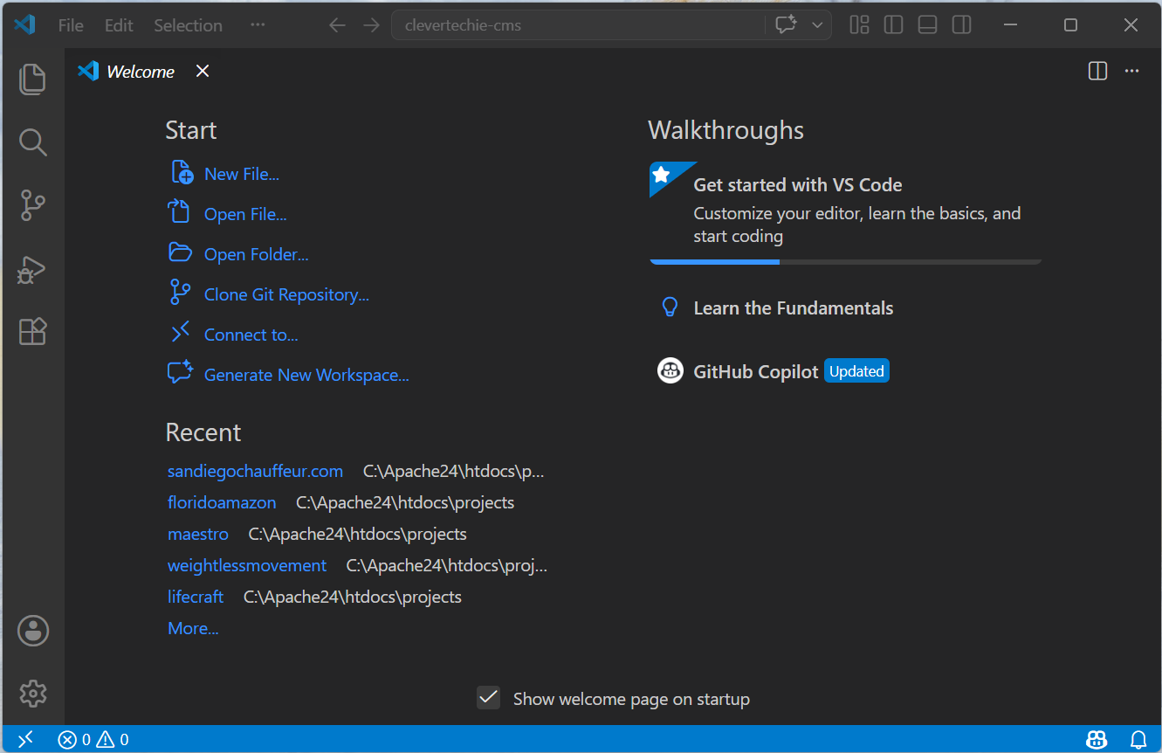
Task: Click the New File icon
Action: click(x=182, y=172)
